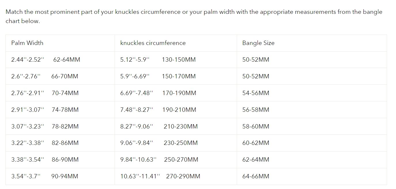The width and height of the screenshot is (396, 189).
Task: Click the 190-210MM knuckles circumference cell
Action: (179, 110)
